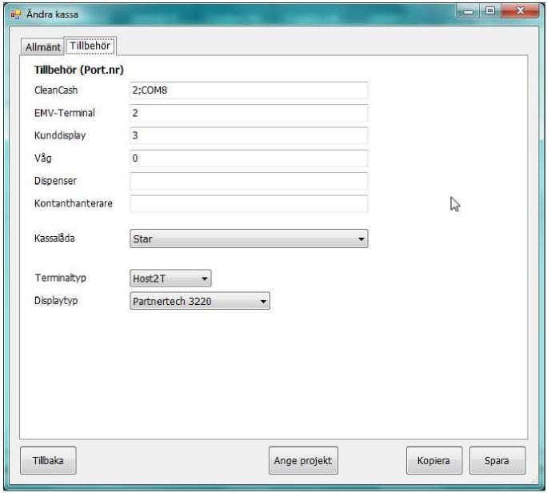
Task: Open the Kassalåda dropdown showing Star
Action: 249,238
